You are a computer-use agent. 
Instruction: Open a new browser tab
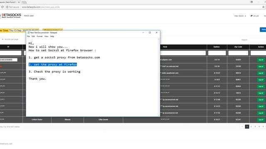click(x=25, y=2)
